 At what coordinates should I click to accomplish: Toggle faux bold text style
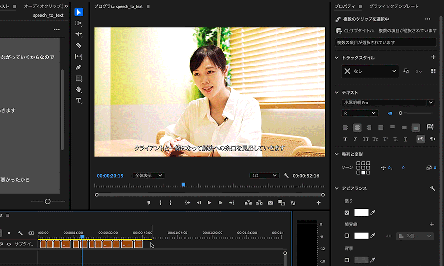345,139
